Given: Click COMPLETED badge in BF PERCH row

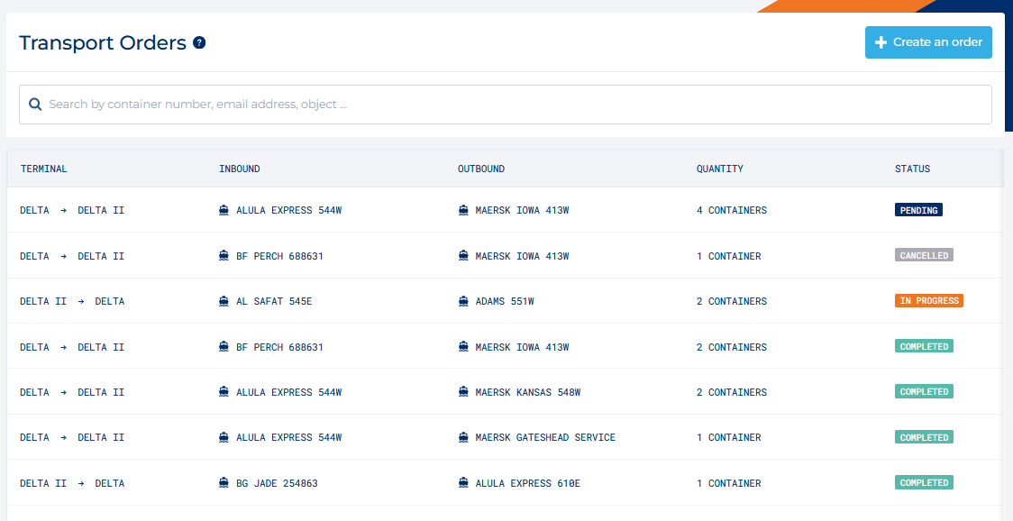Looking at the screenshot, I should tap(924, 346).
